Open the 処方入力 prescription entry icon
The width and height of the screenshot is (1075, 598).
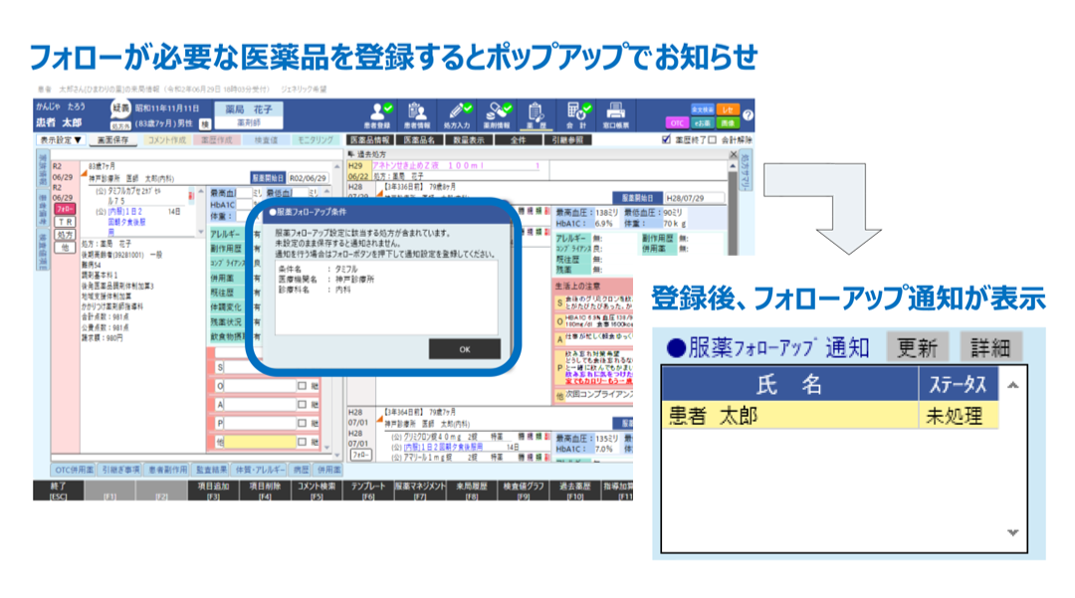[457, 115]
